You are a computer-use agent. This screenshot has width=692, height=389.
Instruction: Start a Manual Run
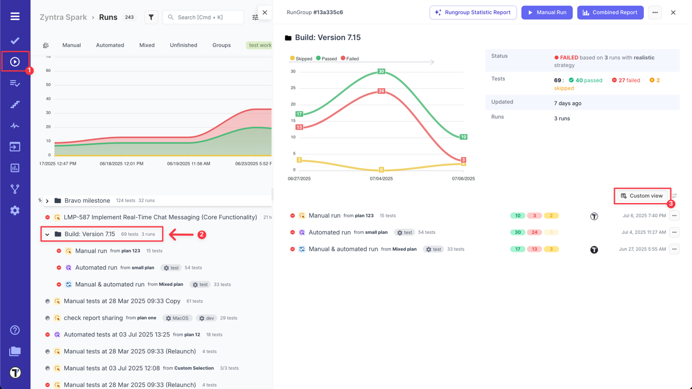[547, 12]
